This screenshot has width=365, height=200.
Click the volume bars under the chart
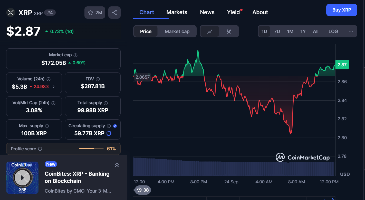click(x=234, y=167)
